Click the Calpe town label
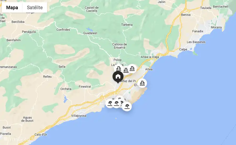Viewport: 236px width, 145px height. click(x=183, y=49)
